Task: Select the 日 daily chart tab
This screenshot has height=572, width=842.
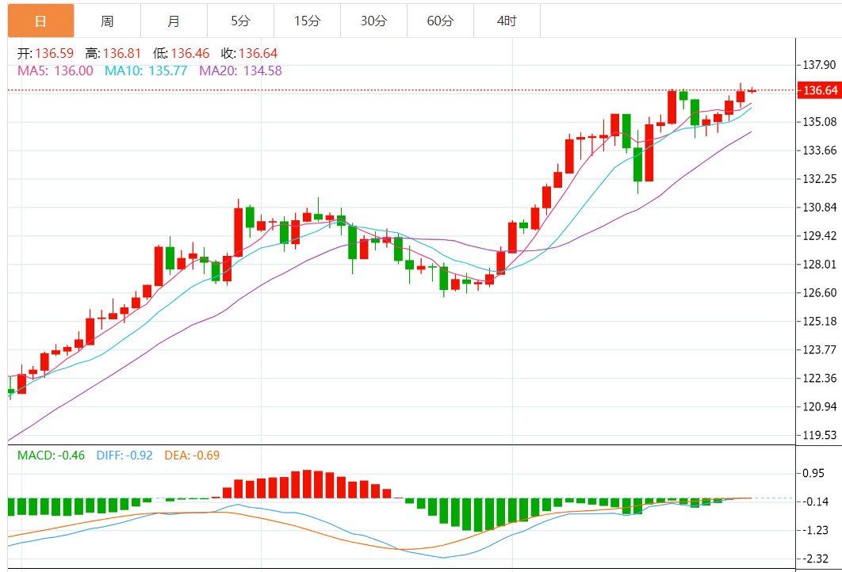Action: click(40, 21)
